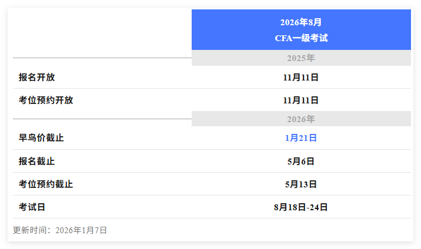Select the 考位预约截止 row label
421x249 pixels.
[46, 184]
